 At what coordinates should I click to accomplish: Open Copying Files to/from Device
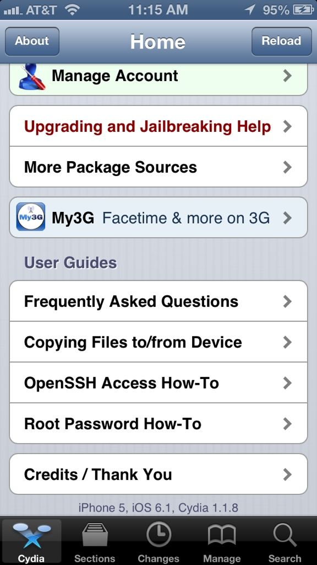tap(158, 342)
